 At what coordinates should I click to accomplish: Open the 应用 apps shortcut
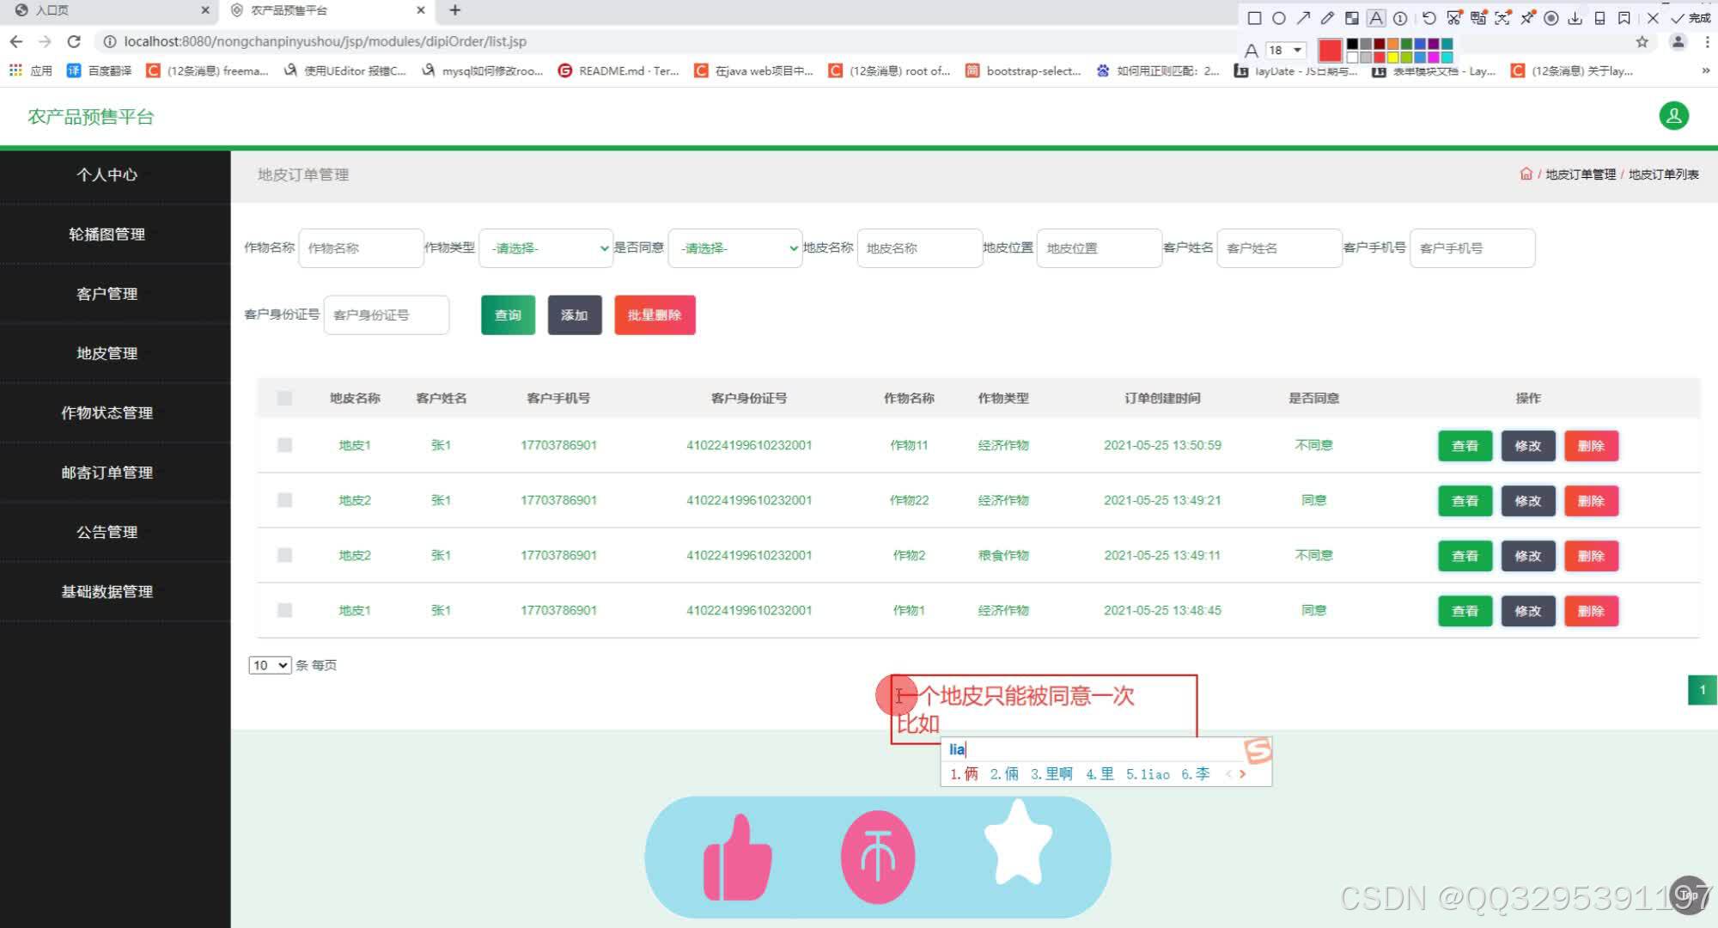[x=31, y=70]
